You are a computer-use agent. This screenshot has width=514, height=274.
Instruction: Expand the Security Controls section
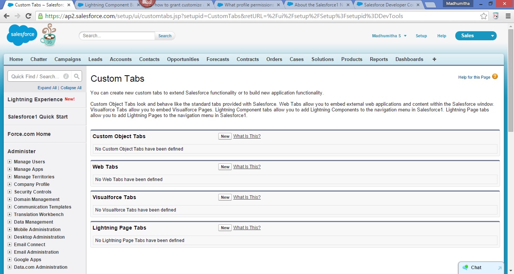click(10, 192)
